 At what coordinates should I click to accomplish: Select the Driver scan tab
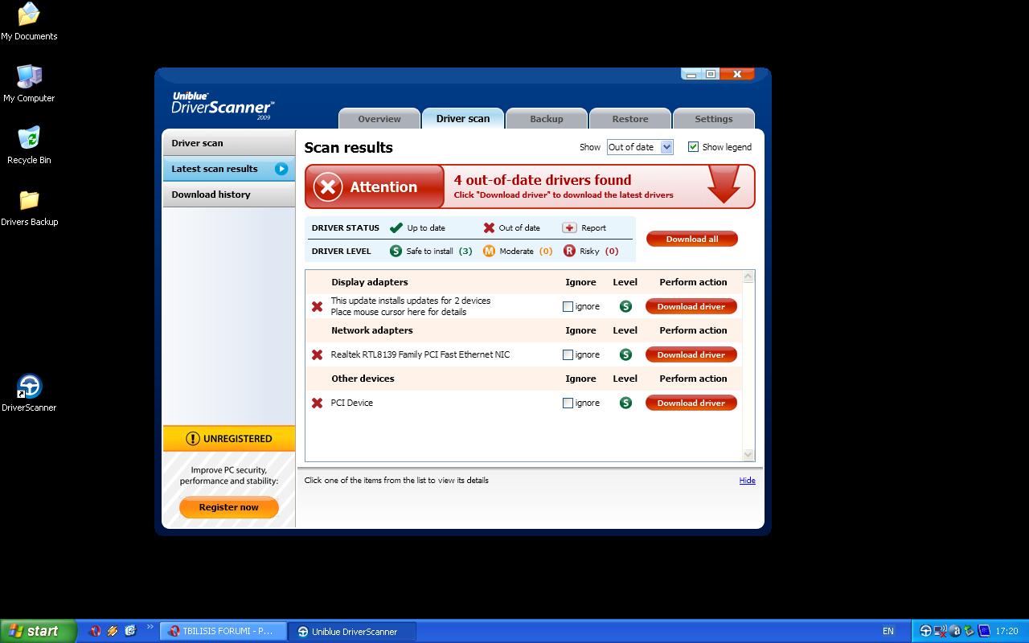[463, 118]
